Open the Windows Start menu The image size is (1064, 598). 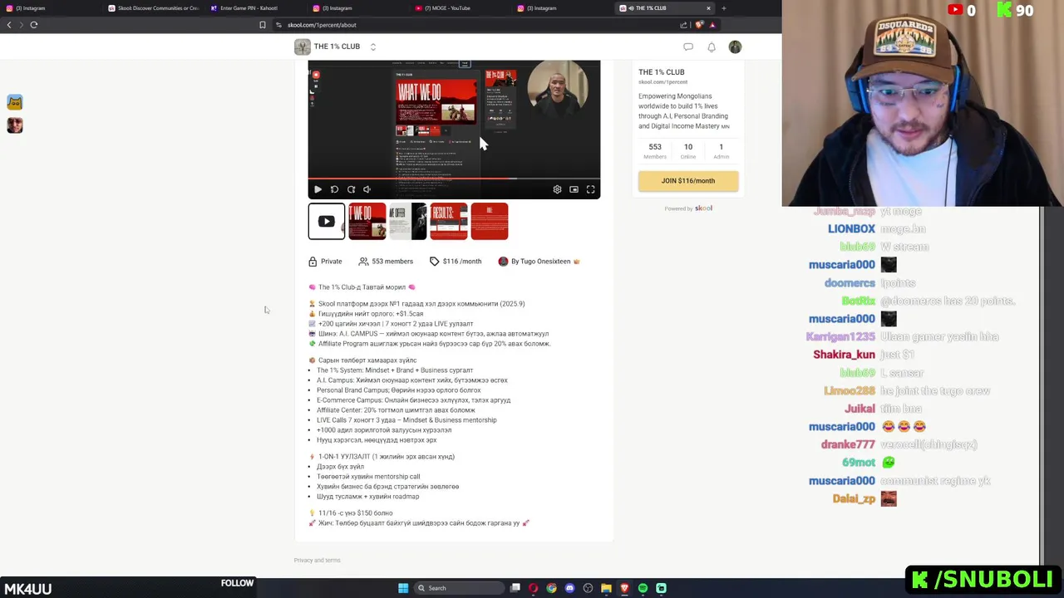[x=403, y=588]
